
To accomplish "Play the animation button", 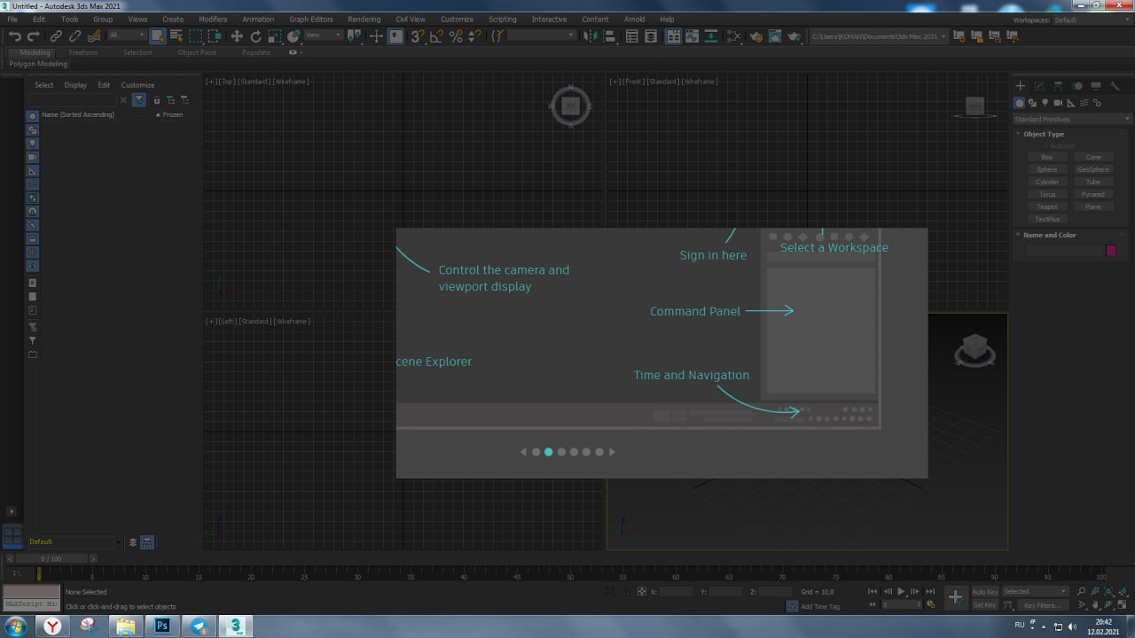I will pos(901,591).
